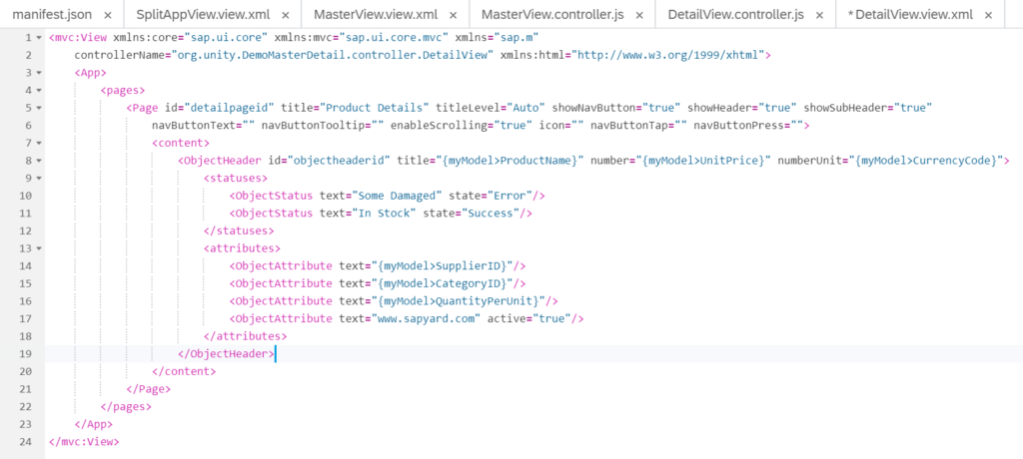Click the closing </Page> tag
The height and width of the screenshot is (459, 1023).
point(148,390)
